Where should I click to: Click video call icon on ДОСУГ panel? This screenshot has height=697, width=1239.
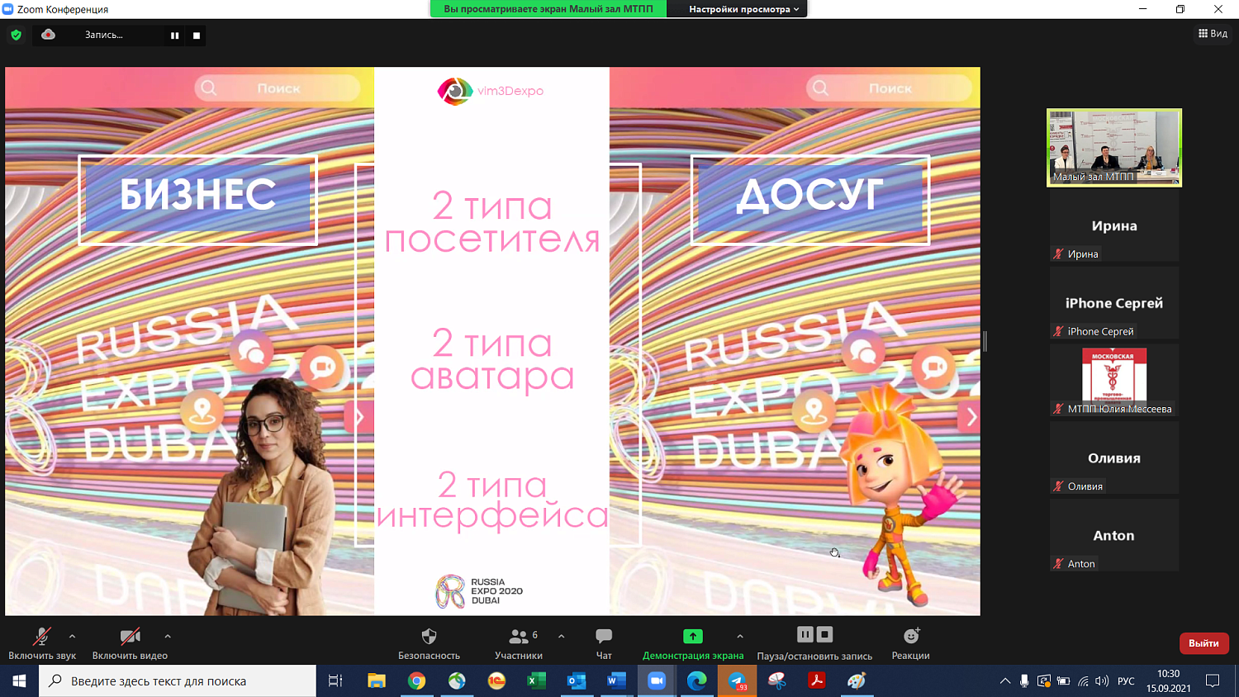[x=933, y=367]
